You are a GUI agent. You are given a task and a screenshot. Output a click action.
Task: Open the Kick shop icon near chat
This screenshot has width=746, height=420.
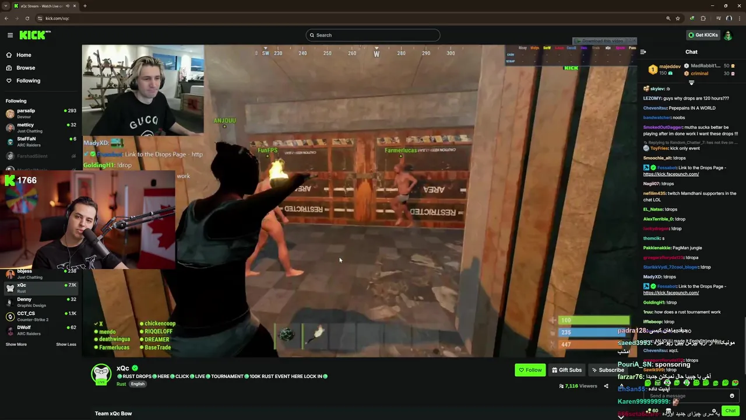click(x=668, y=411)
